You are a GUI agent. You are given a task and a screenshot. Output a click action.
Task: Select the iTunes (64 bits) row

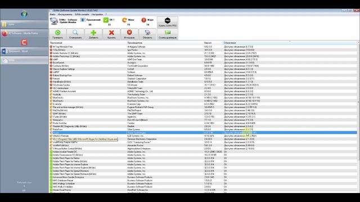pos(203,117)
